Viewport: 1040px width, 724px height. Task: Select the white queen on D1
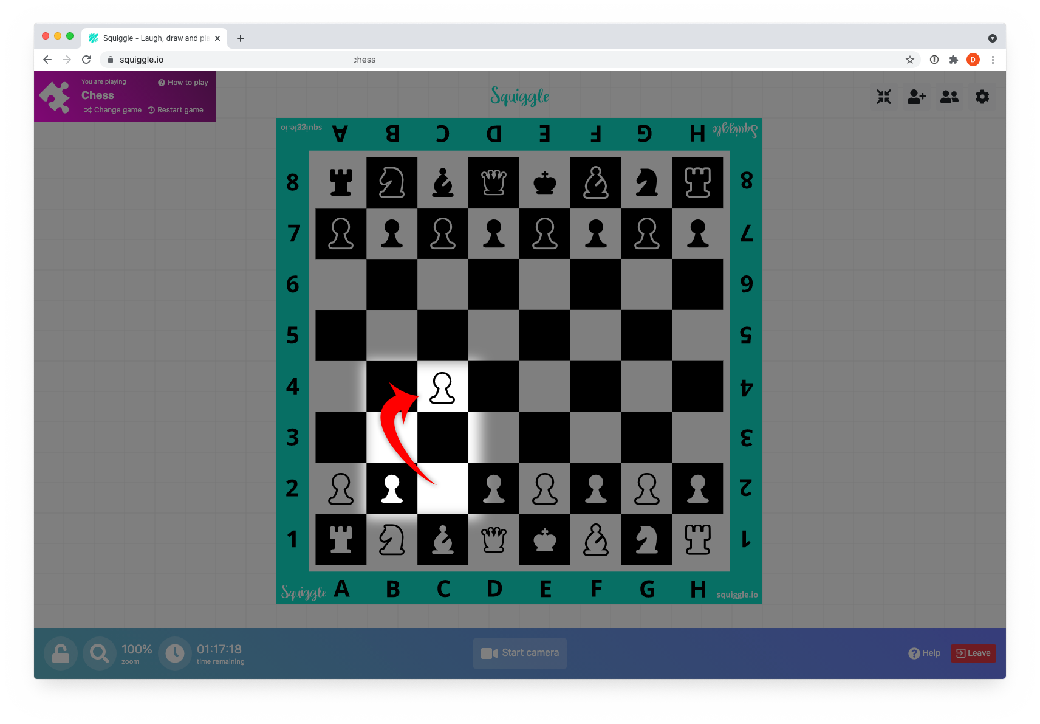click(494, 539)
